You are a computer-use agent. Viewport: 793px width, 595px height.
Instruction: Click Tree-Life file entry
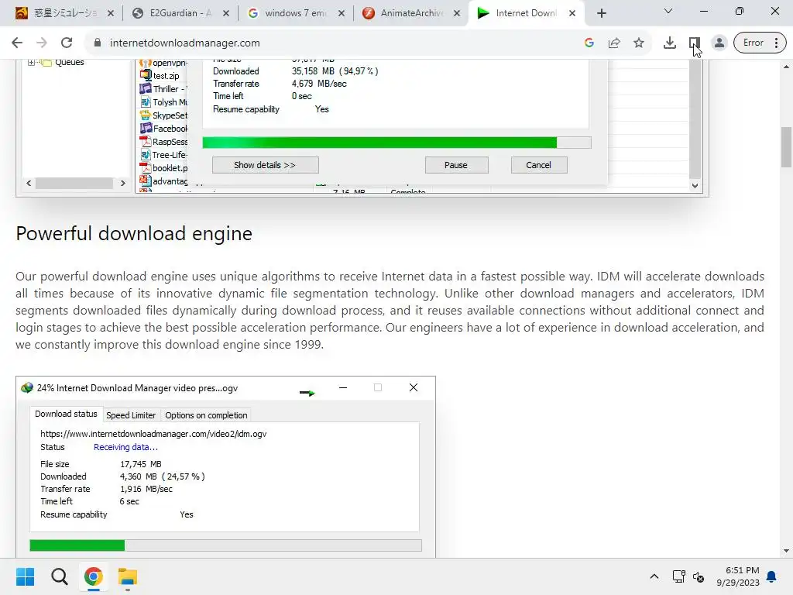click(x=164, y=155)
